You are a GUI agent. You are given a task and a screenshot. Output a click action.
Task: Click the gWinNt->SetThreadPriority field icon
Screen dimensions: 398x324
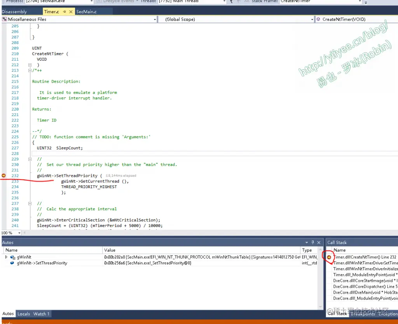(x=12, y=263)
